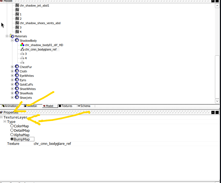Select the EyeWhites material item
Screen dimensions: 221x183
pyautogui.click(x=27, y=76)
